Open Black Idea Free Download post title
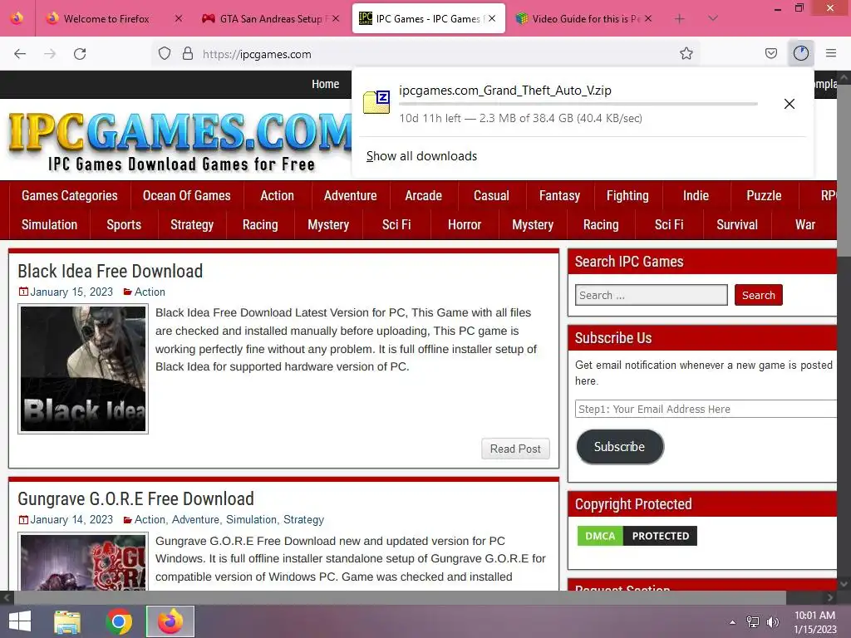This screenshot has width=851, height=638. (111, 272)
